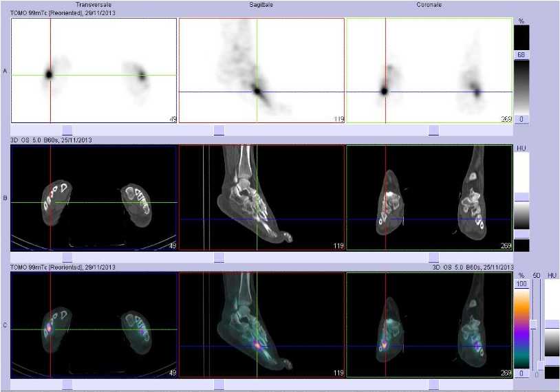Click slice slider handle under transversal SPECT view

pyautogui.click(x=67, y=130)
